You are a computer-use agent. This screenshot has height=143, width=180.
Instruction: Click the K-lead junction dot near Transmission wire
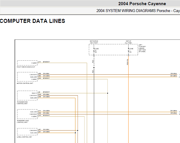[x=107, y=93]
